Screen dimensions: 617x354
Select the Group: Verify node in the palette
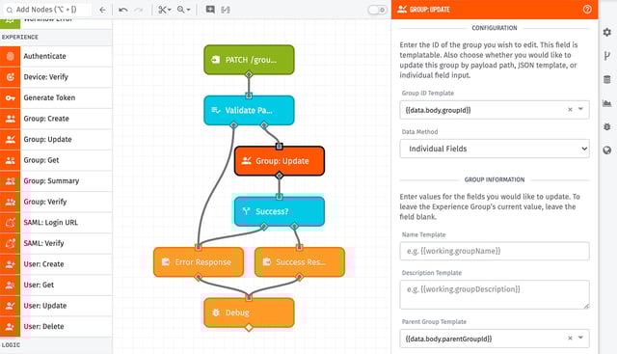point(56,202)
